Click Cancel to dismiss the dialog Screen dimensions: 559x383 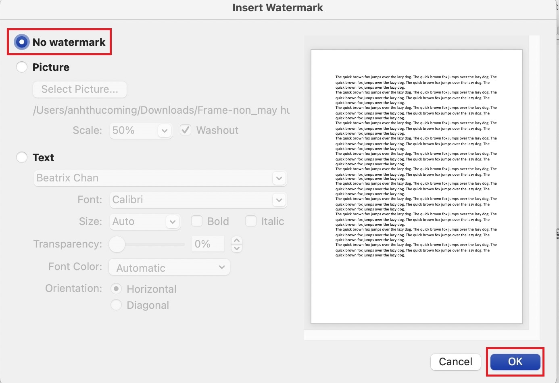[455, 362]
